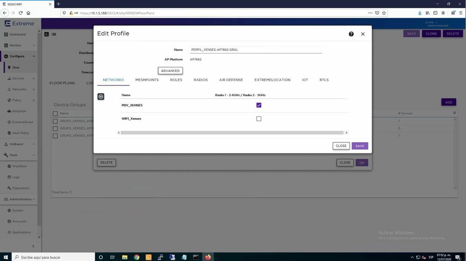Image resolution: width=466 pixels, height=261 pixels.
Task: Open Chrome from the taskbar
Action: (136, 257)
